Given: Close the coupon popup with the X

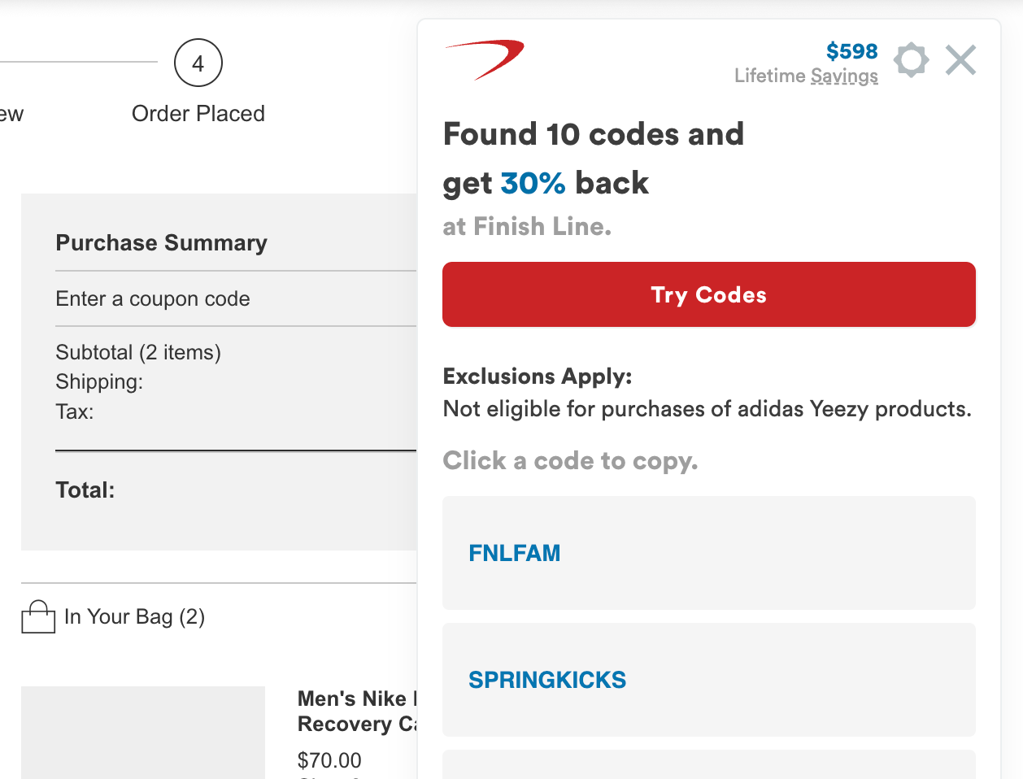Looking at the screenshot, I should point(960,60).
